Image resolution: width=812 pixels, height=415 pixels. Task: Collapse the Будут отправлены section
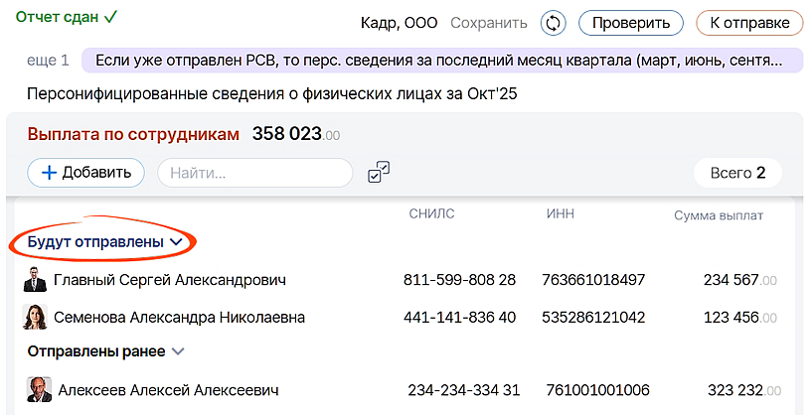[176, 241]
